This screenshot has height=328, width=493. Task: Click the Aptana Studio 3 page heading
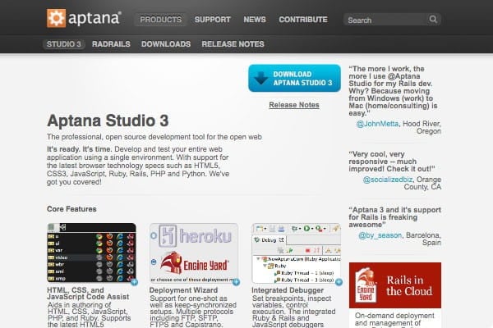point(108,121)
